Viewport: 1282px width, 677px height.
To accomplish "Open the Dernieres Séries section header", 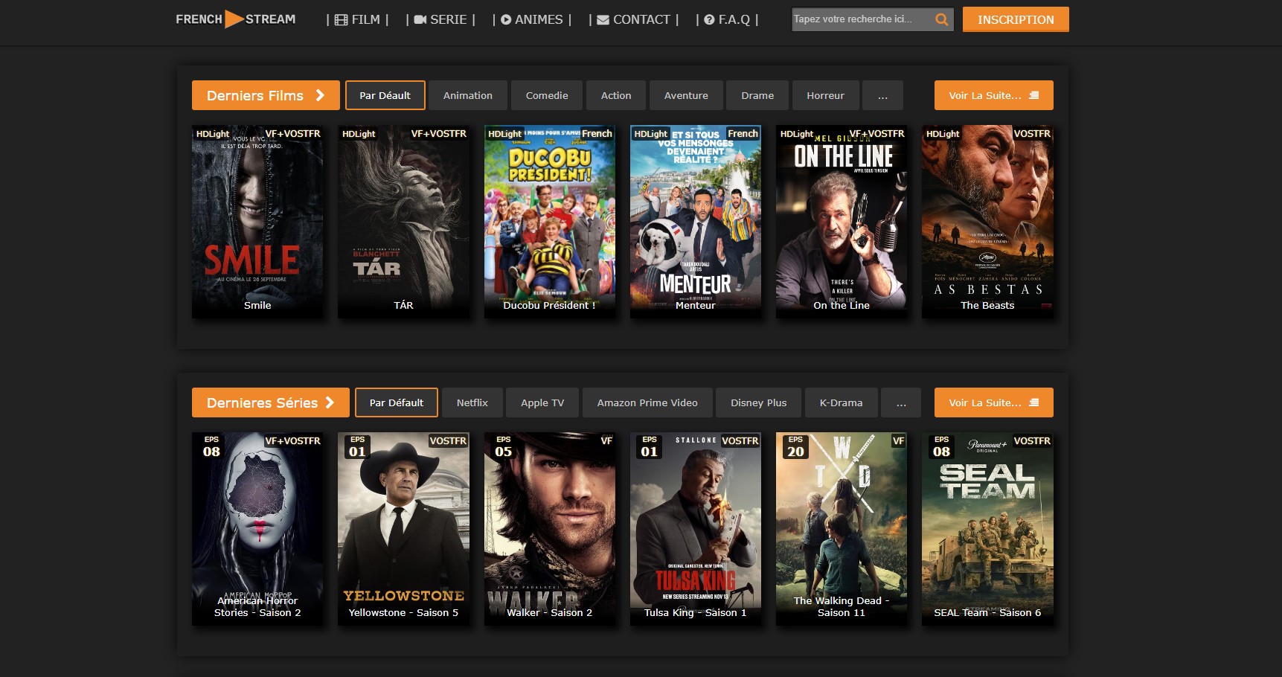I will point(271,402).
